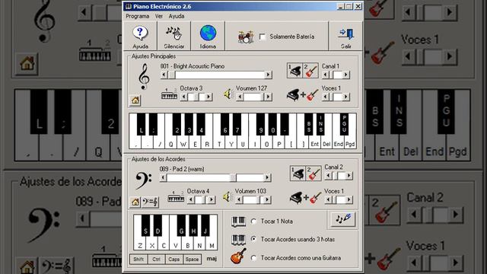Click the Ctrl chord modifier button
Screen dimensions: 487x274
[x=156, y=259]
